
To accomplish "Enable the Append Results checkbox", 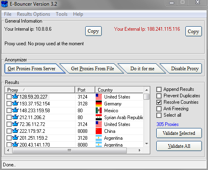I will pos(159,89).
